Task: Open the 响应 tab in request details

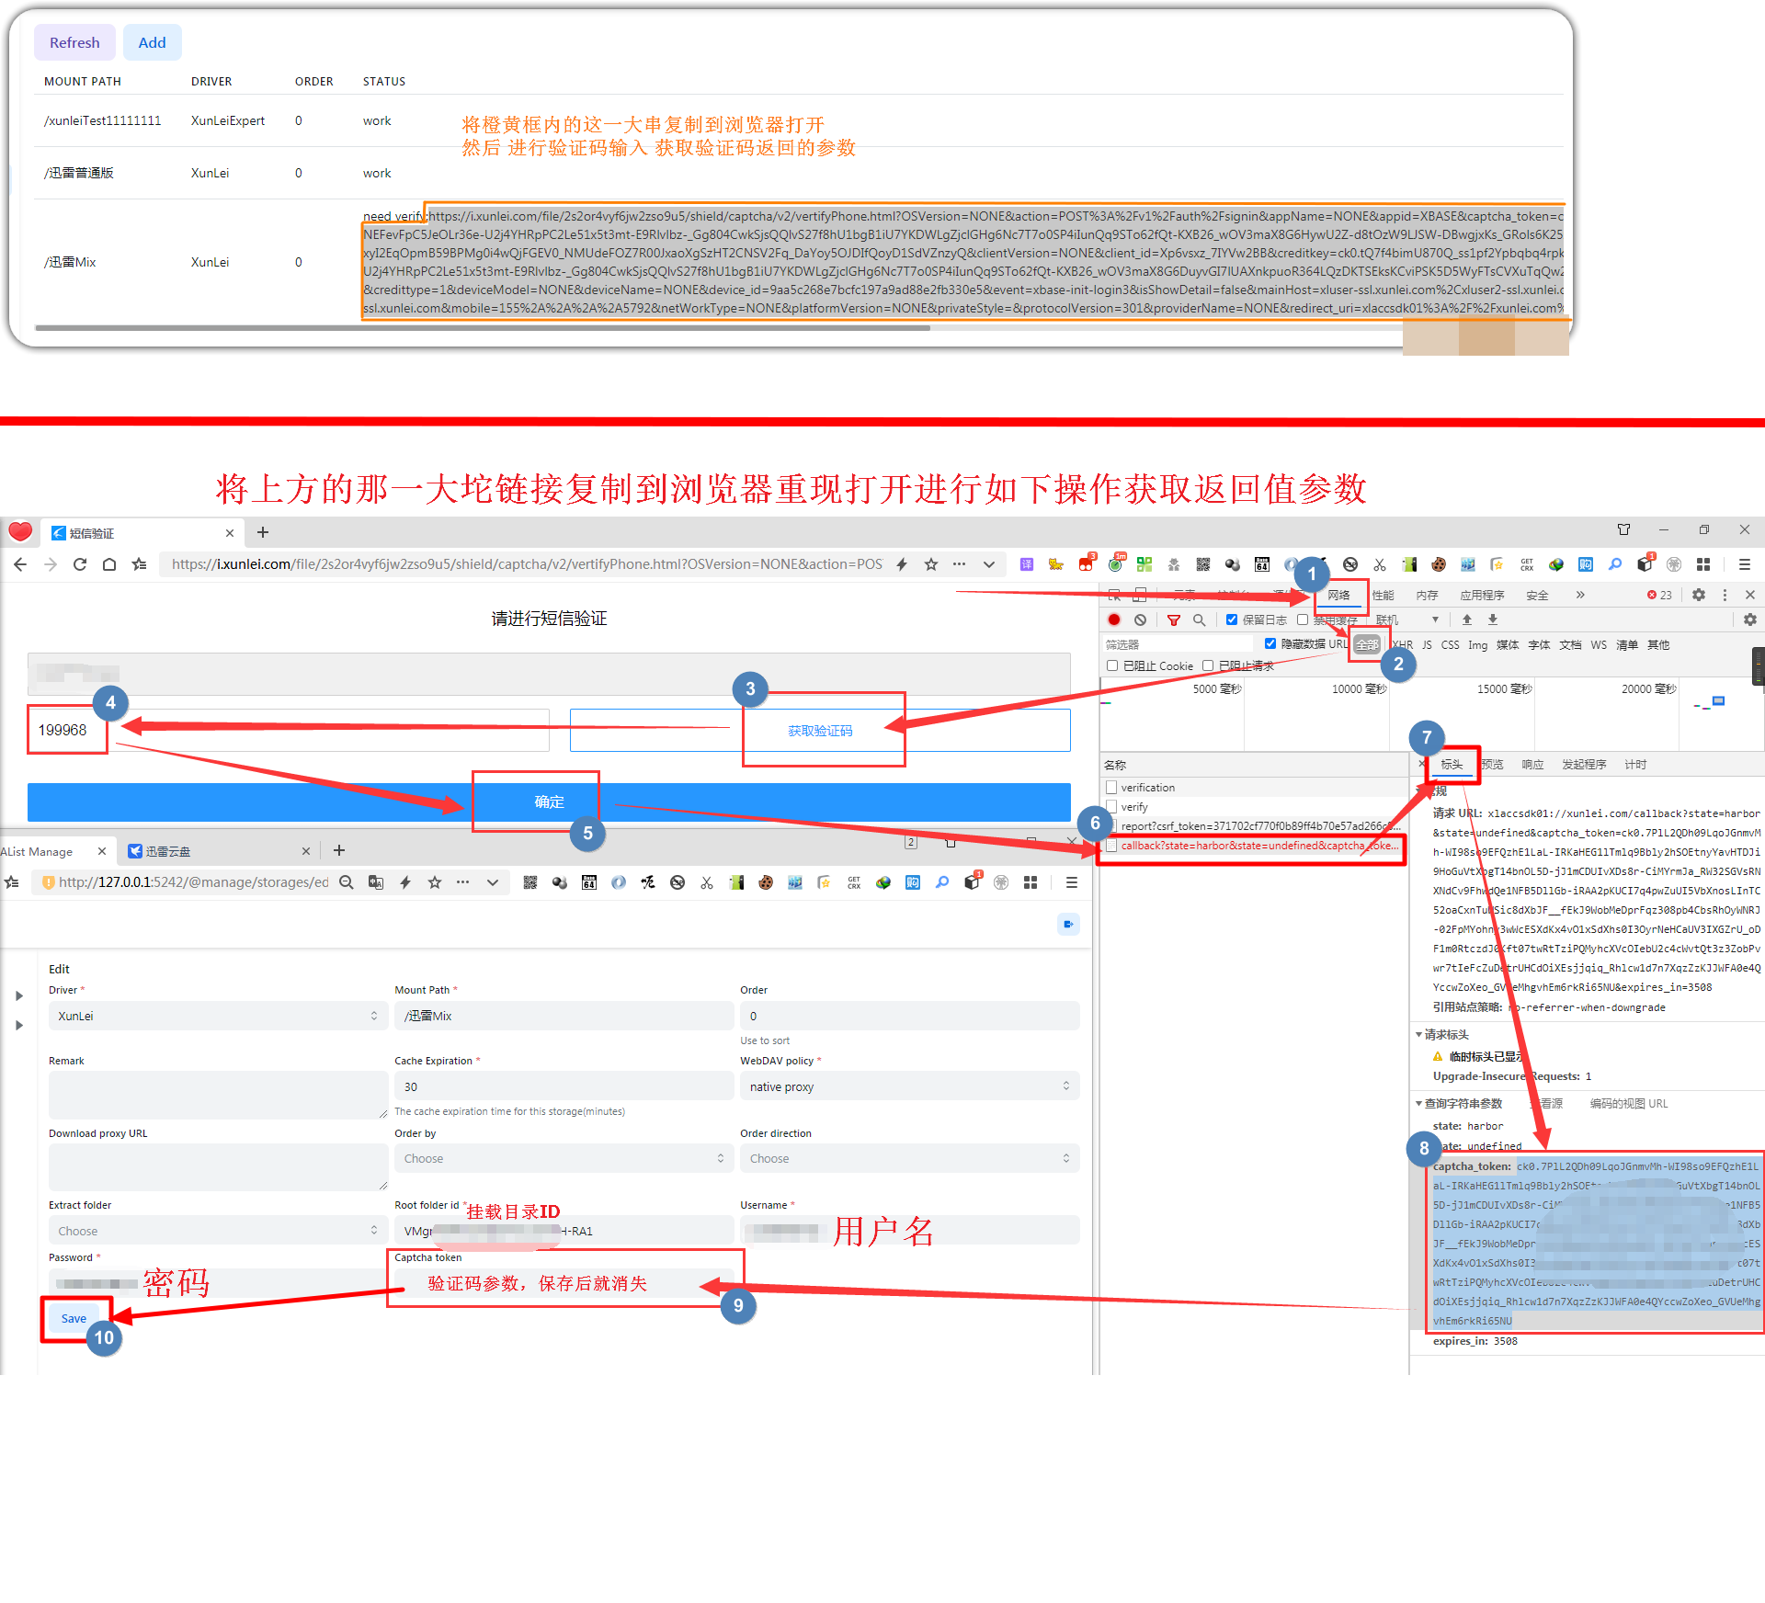Action: click(x=1532, y=765)
